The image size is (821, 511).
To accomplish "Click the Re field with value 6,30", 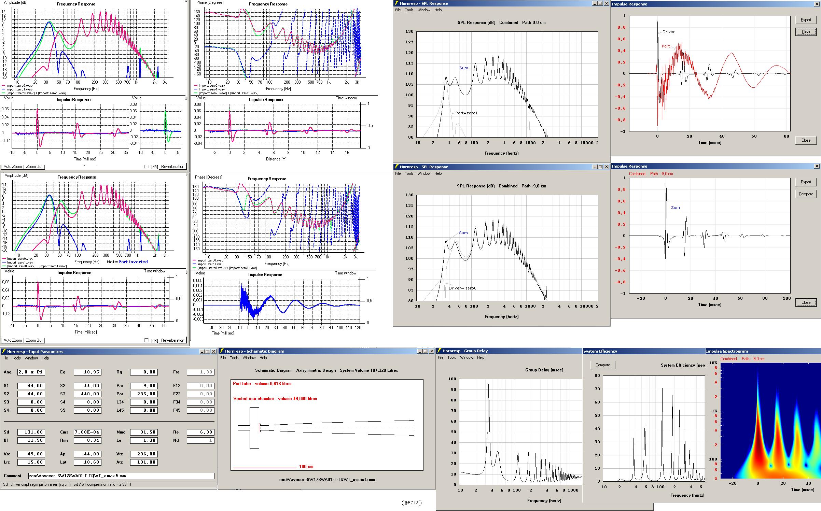I will [x=200, y=432].
